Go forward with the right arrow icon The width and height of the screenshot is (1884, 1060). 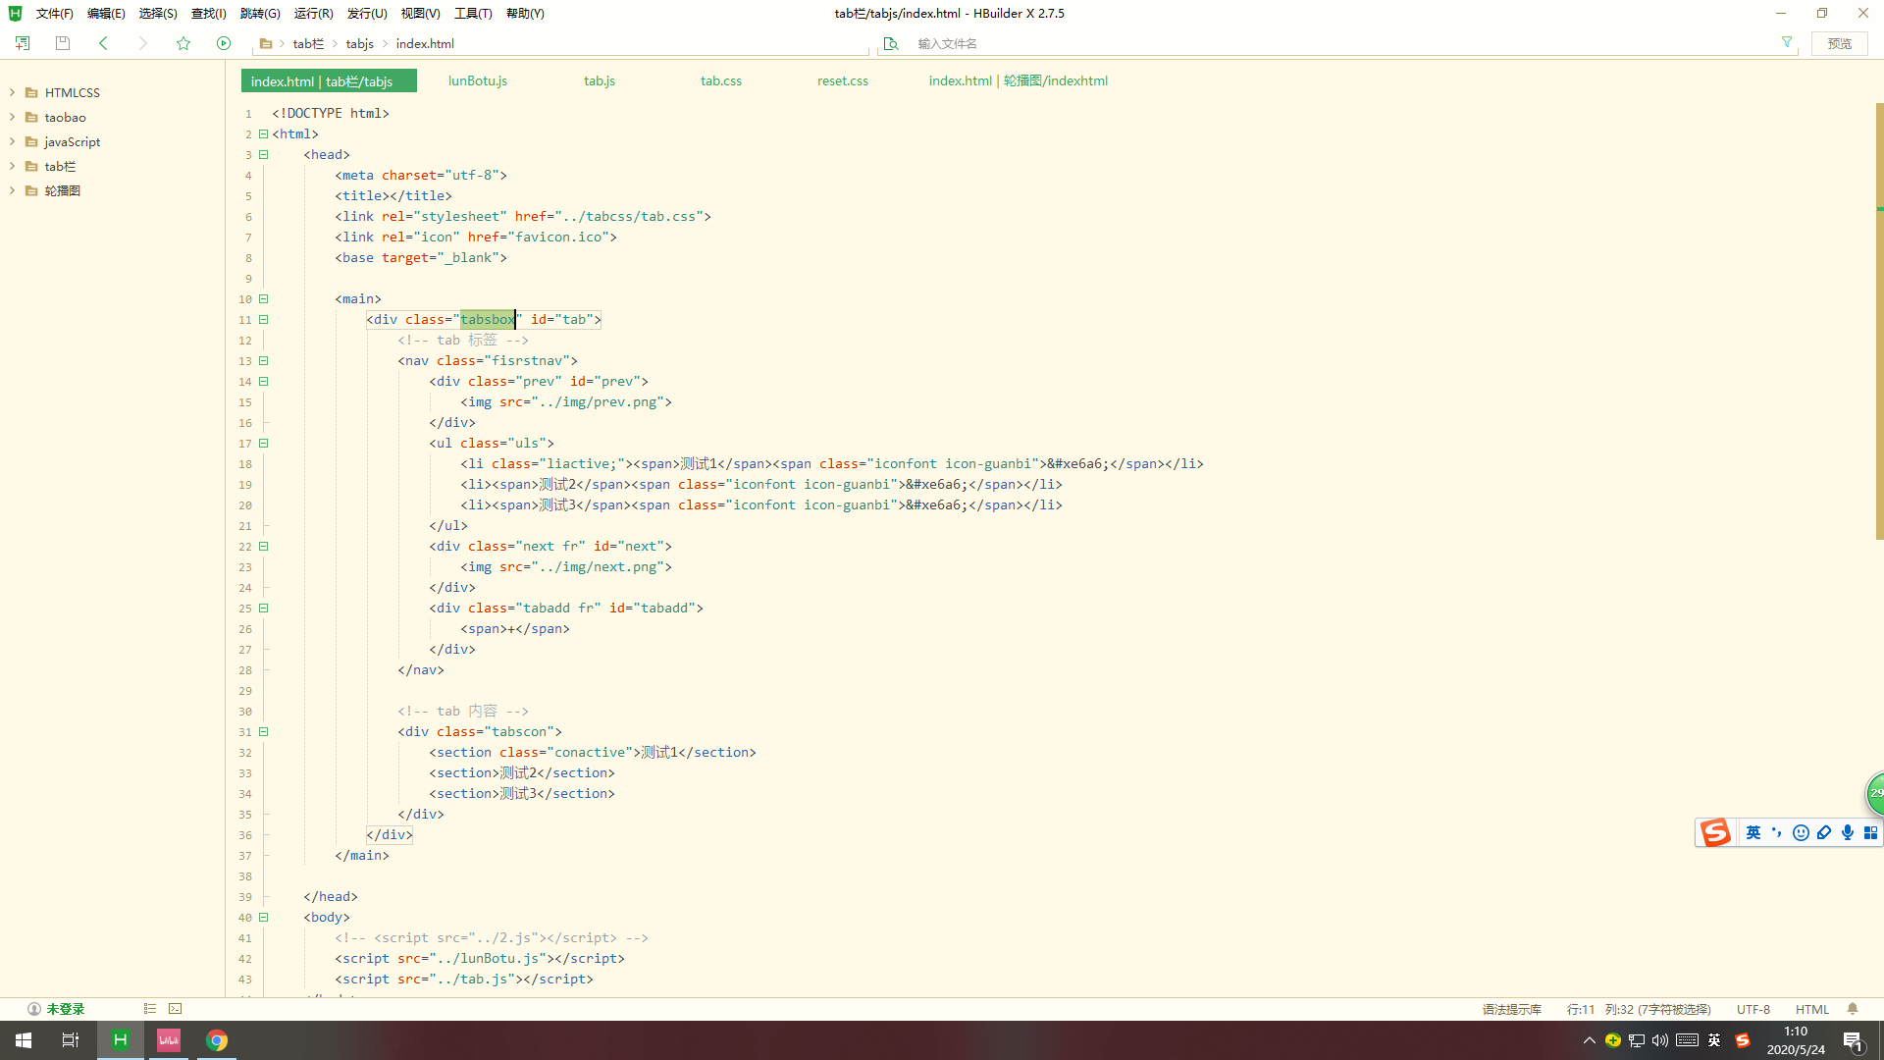[143, 43]
